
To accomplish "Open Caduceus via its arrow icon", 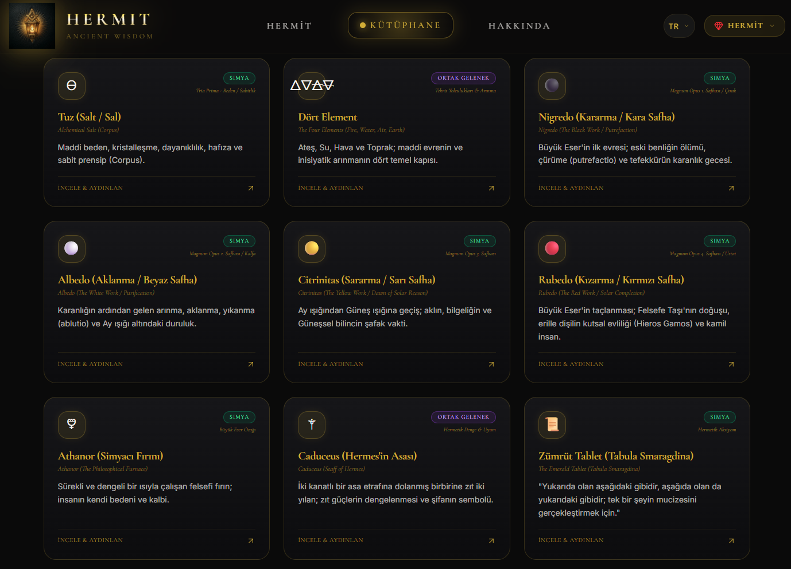I will pyautogui.click(x=491, y=541).
